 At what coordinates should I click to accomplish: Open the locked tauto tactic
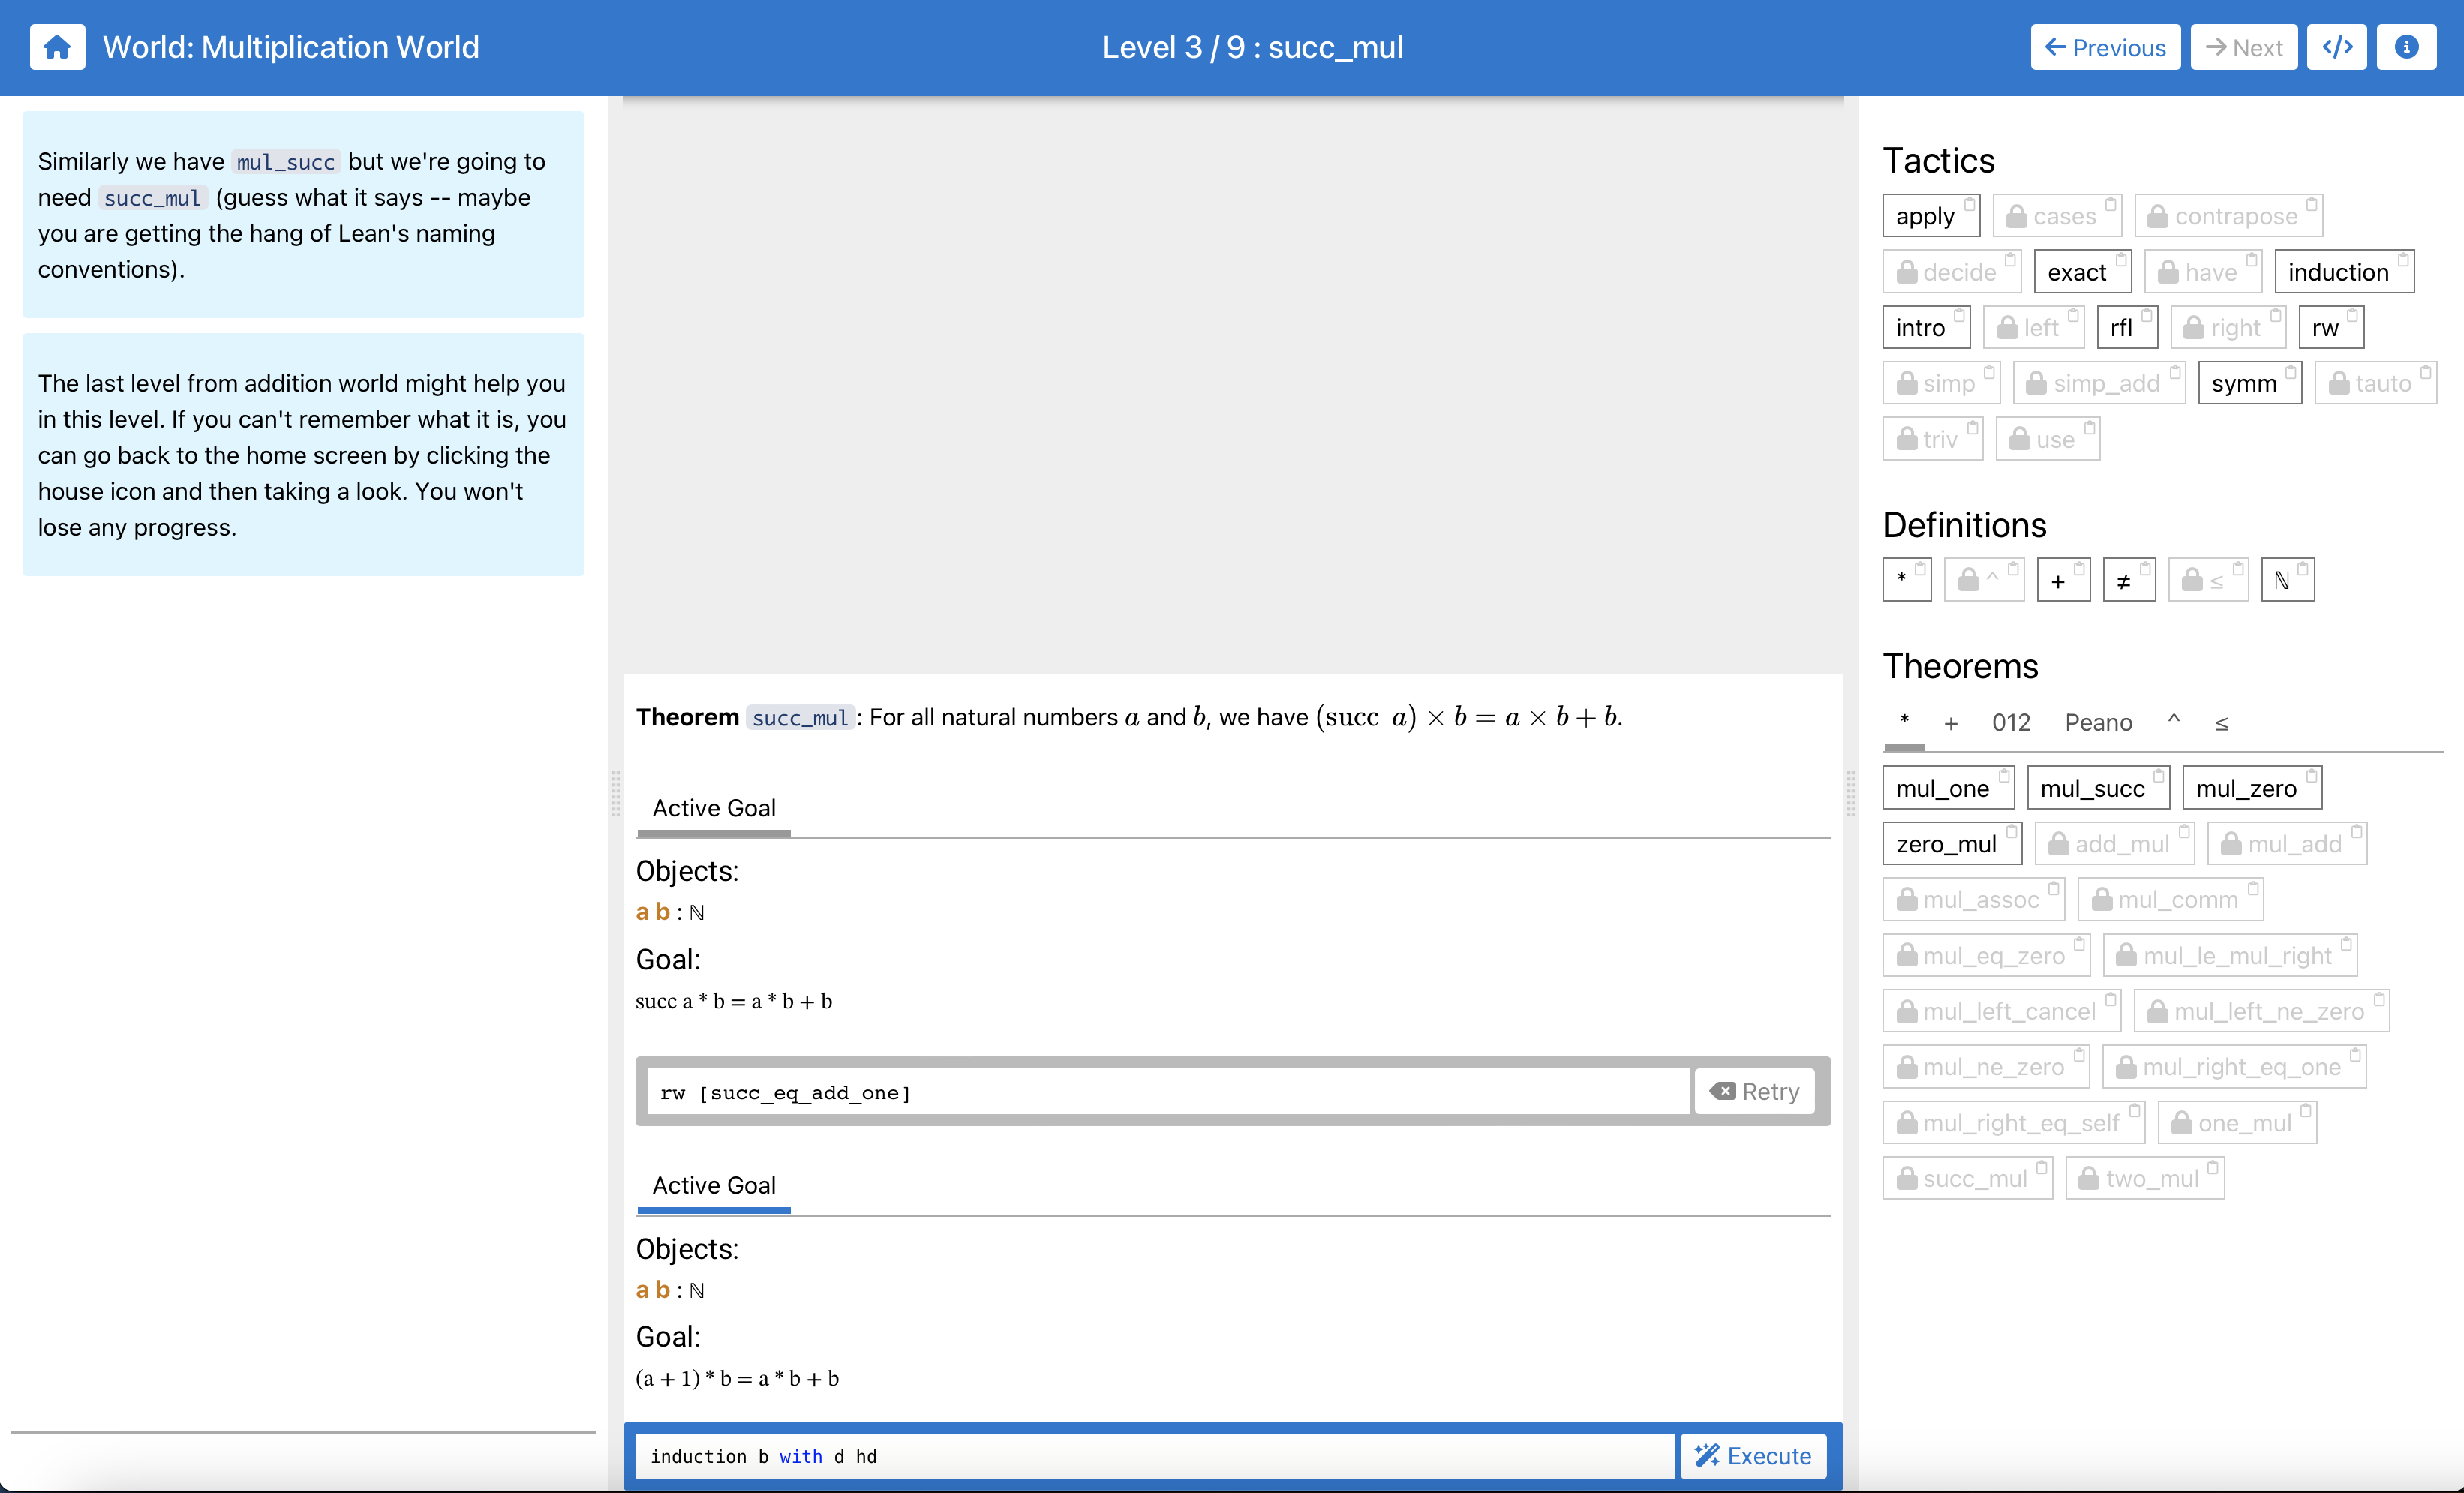2375,382
